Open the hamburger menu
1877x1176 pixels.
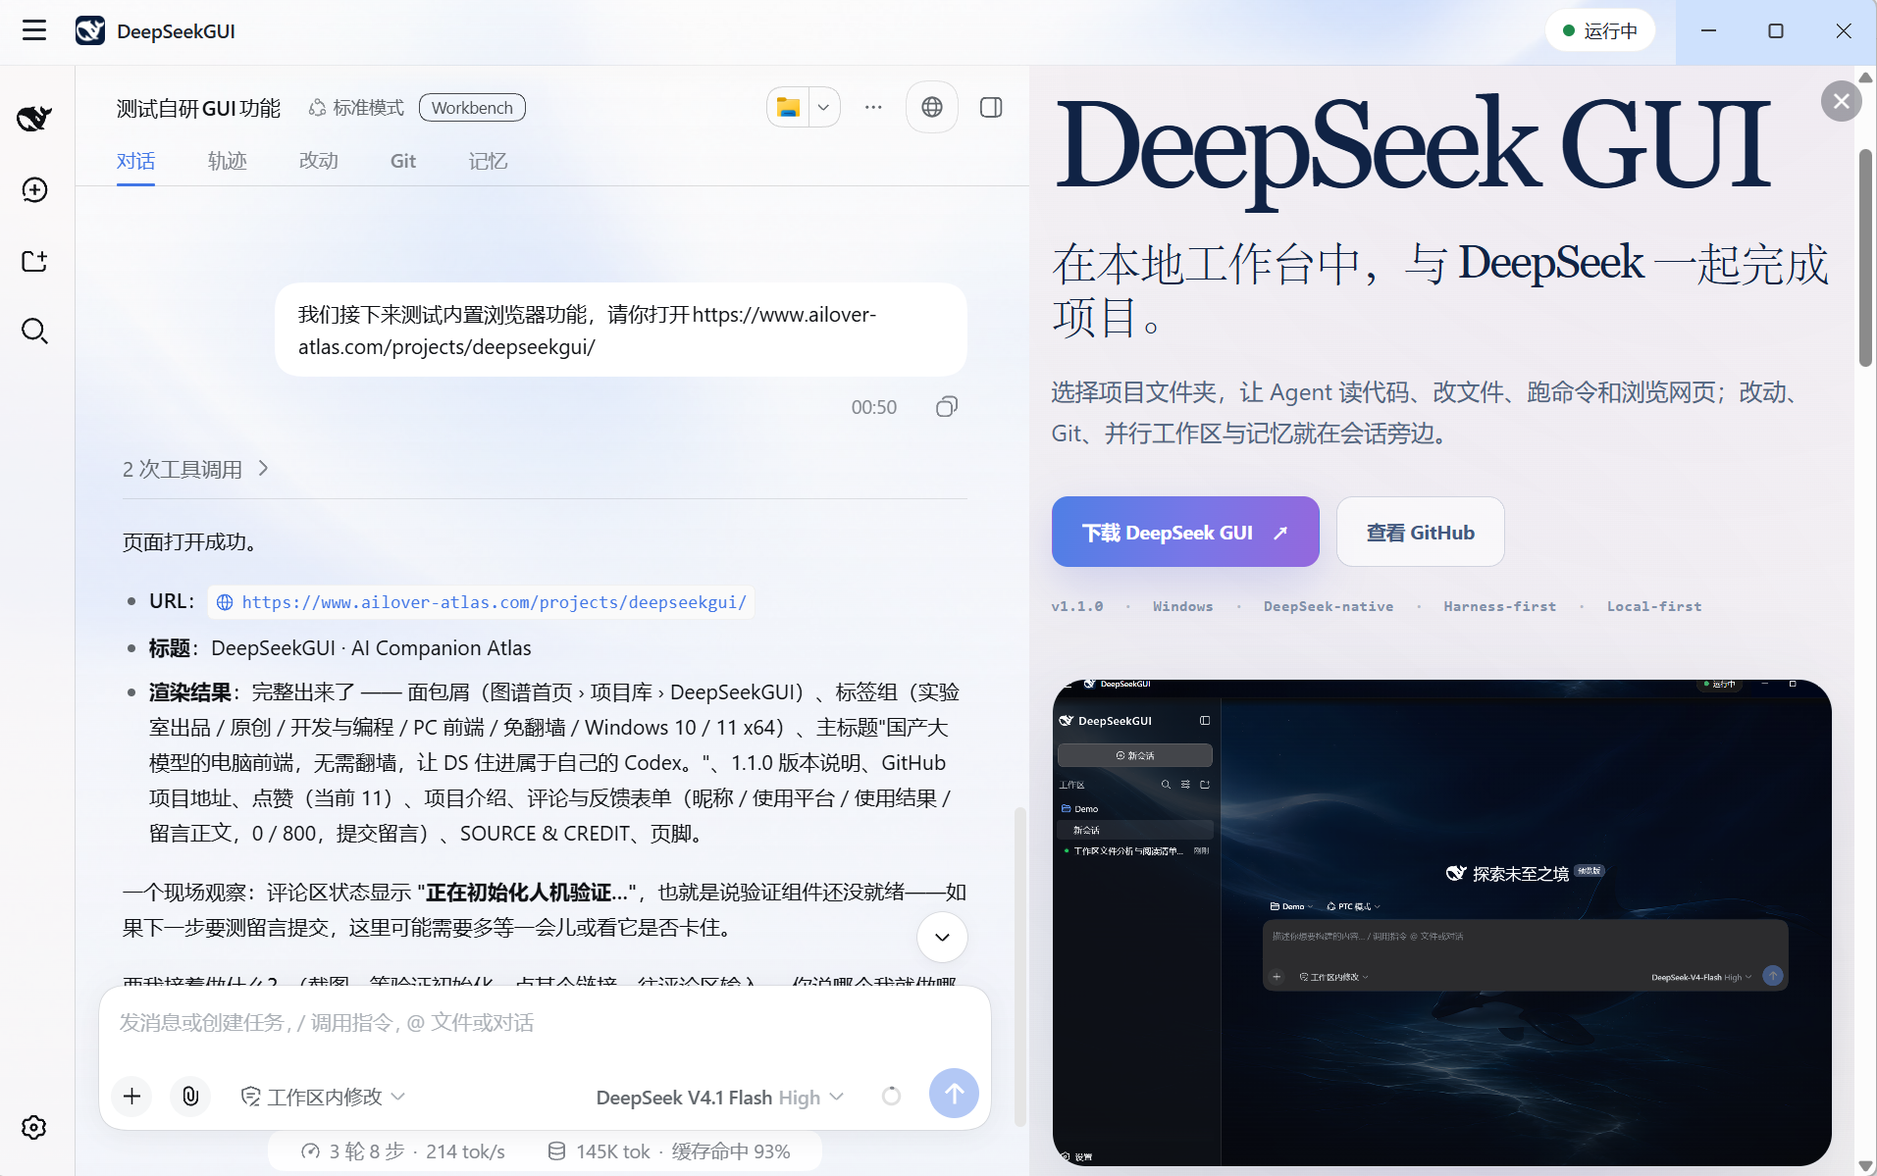tap(34, 31)
